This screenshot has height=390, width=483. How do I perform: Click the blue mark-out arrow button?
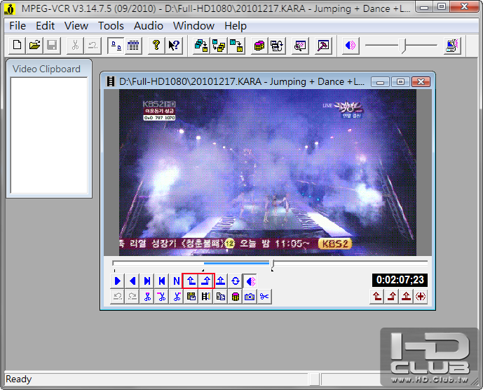point(206,281)
